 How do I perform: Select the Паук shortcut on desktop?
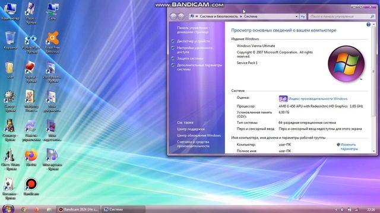31,13
